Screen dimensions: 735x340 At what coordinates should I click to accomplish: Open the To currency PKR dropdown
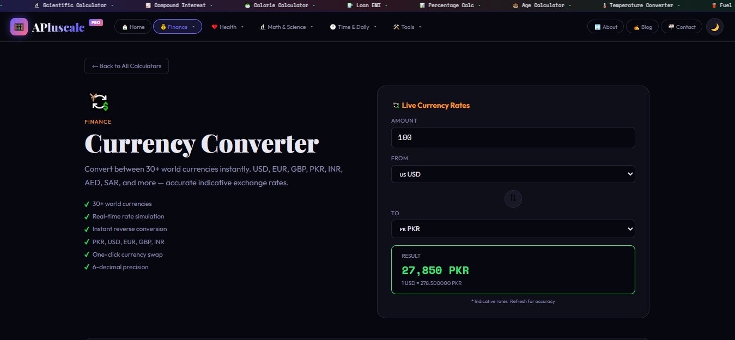[513, 229]
